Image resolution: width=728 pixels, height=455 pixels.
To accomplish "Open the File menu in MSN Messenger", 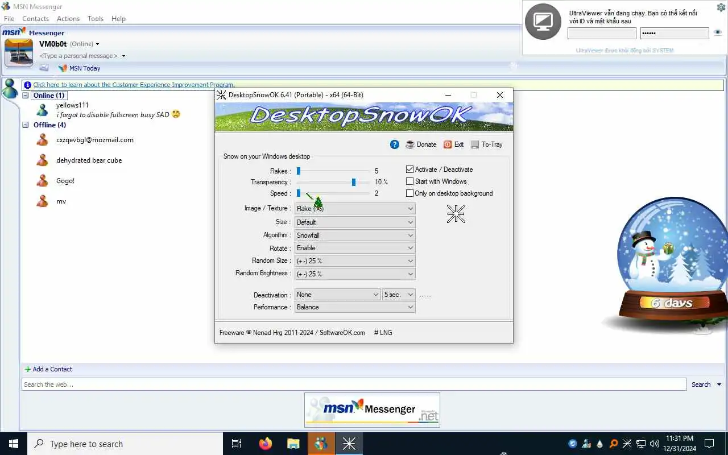I will (x=9, y=19).
